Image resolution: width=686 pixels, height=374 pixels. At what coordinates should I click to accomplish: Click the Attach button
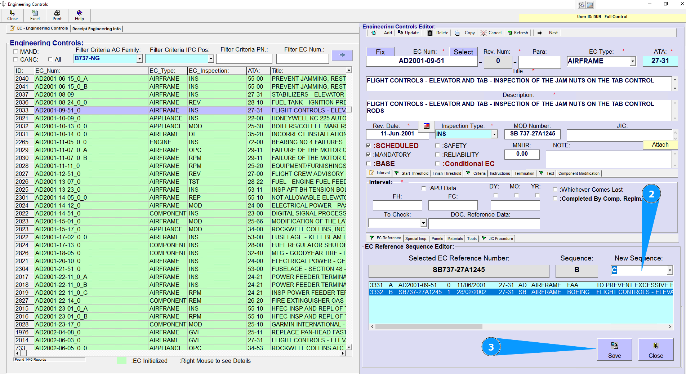point(660,145)
